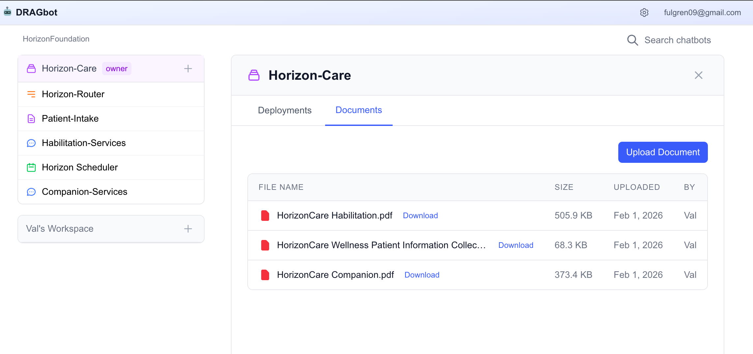Viewport: 753px width, 354px height.
Task: Expand Val's Workspace with the plus button
Action: click(x=188, y=229)
